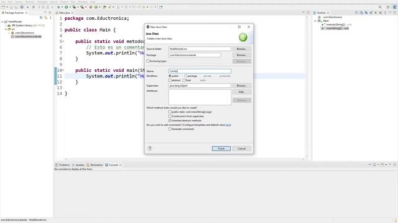
Task: Uncheck Inherited abstract methods option
Action: coord(170,120)
